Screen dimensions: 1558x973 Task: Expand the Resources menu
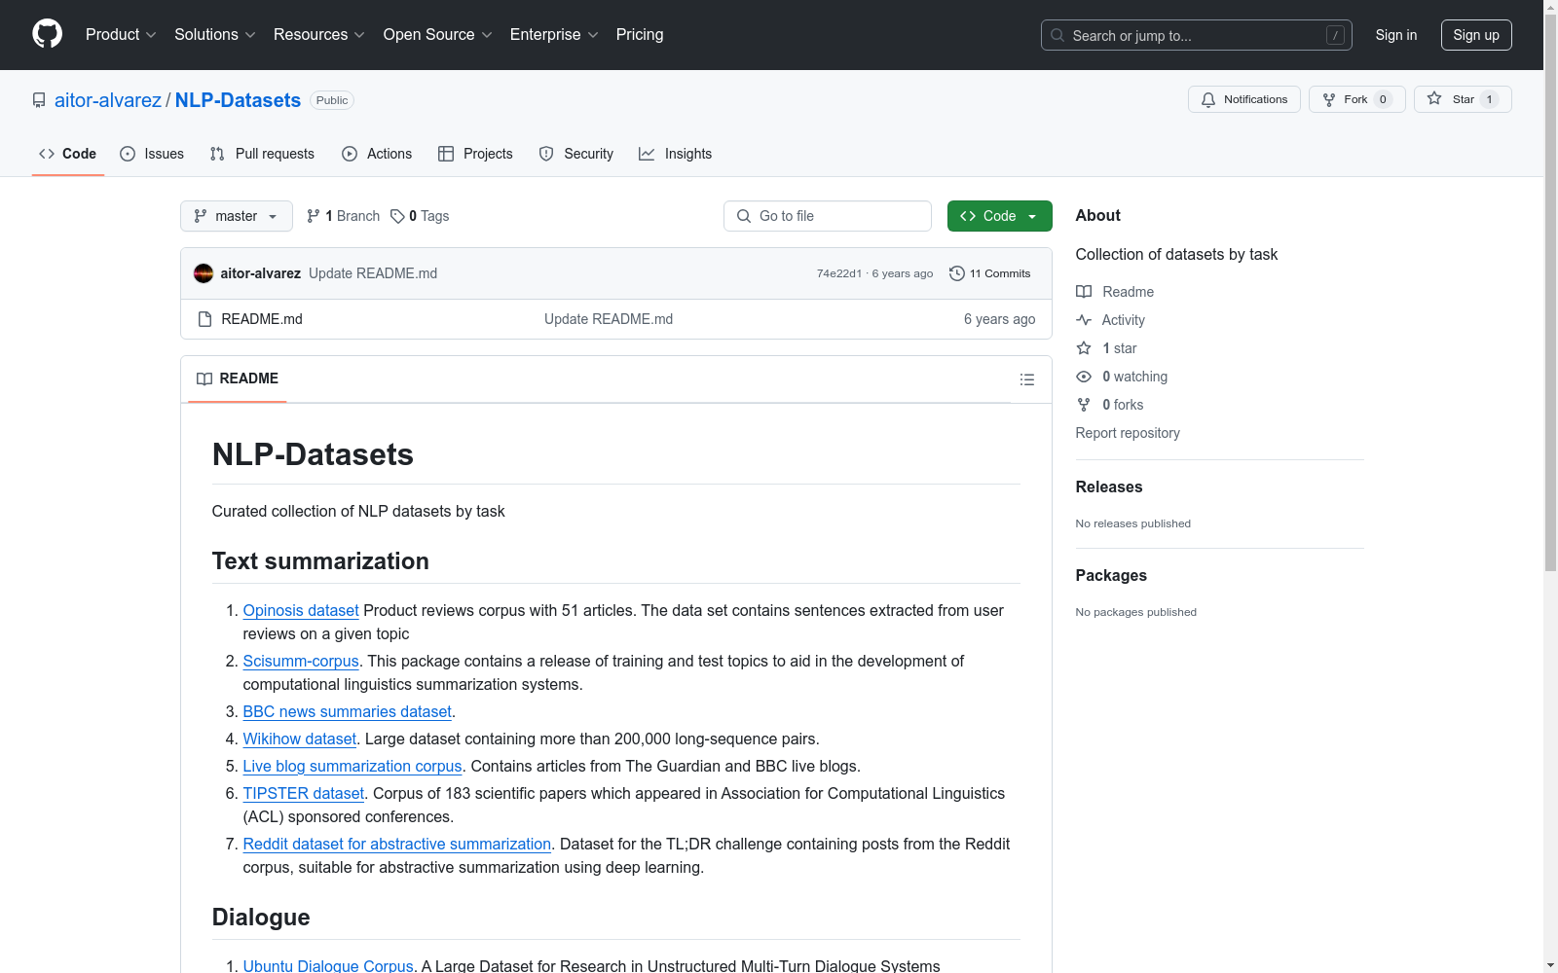point(319,34)
